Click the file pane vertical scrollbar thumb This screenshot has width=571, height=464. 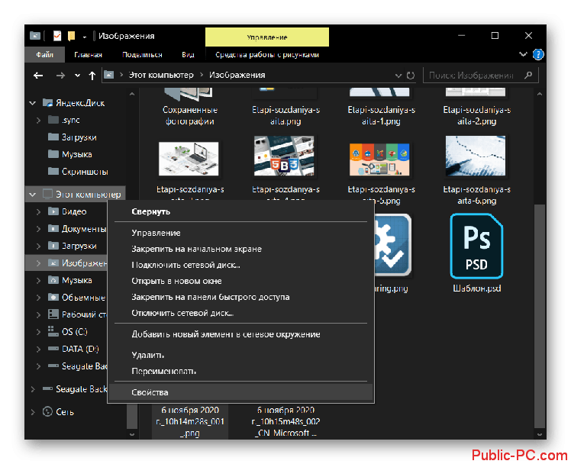(539, 316)
